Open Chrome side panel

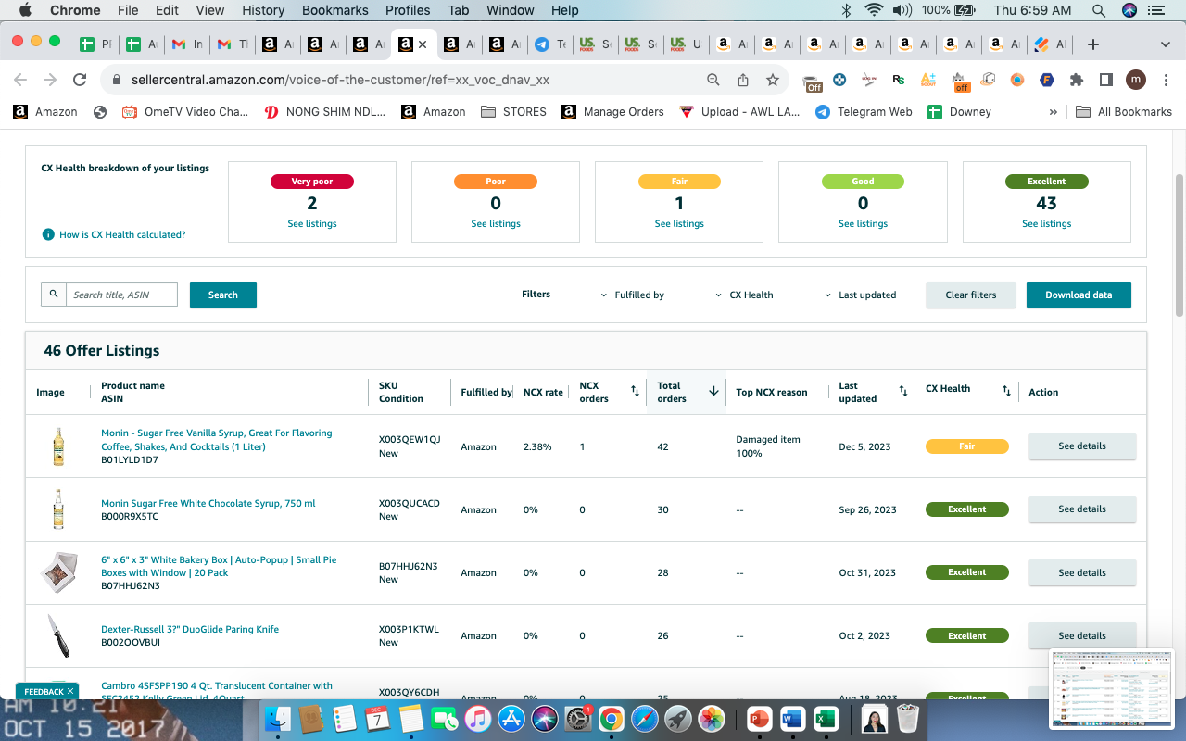(x=1105, y=80)
